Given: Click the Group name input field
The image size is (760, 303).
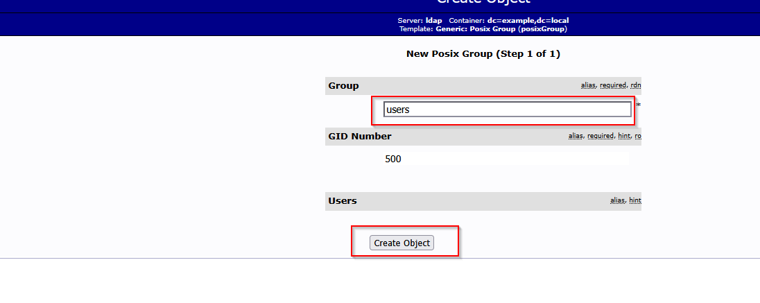Looking at the screenshot, I should point(507,110).
